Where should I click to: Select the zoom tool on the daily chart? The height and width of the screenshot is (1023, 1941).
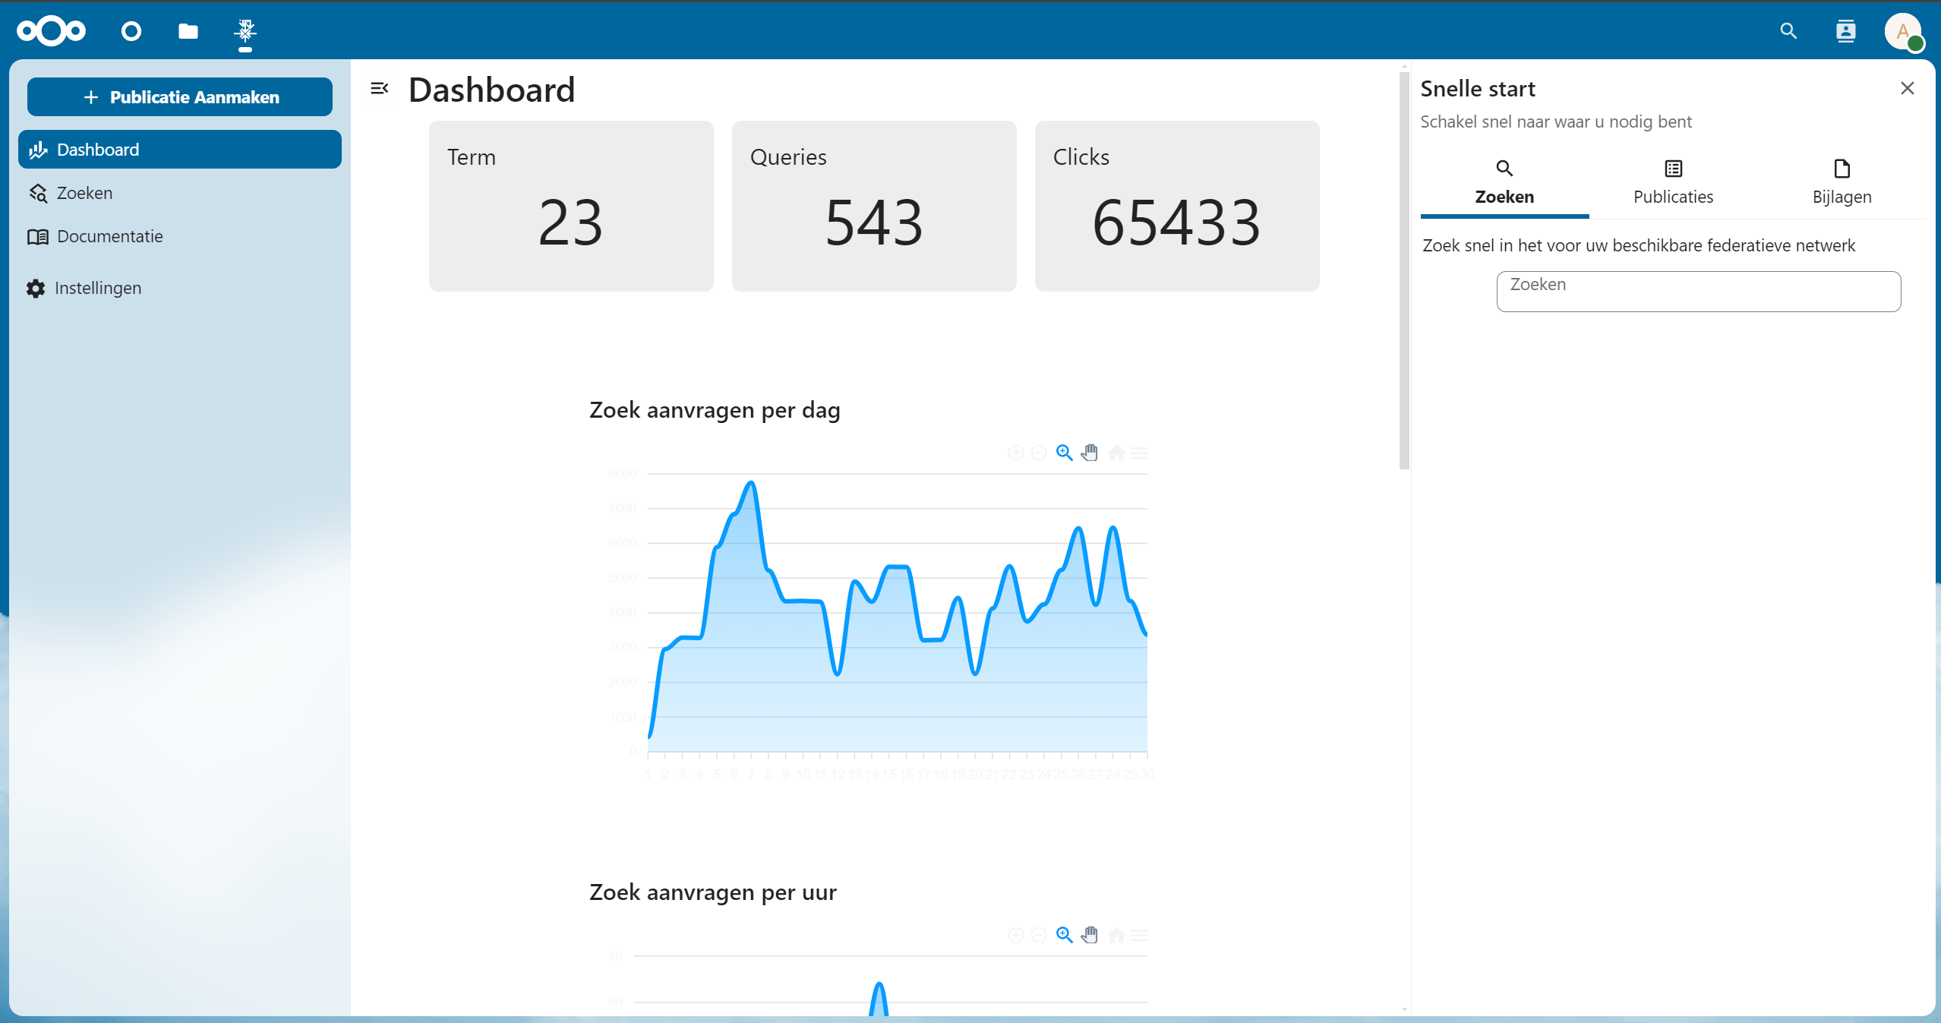[1065, 453]
